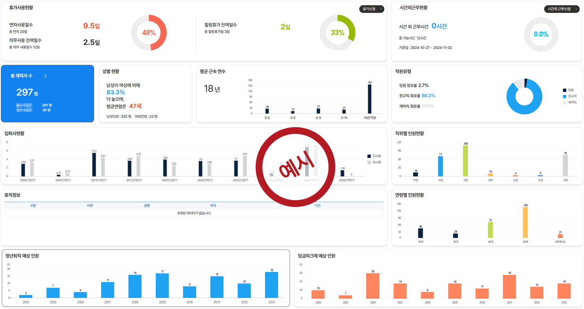Click the 과장 bar showing 109
This screenshot has height=309, width=584.
pyautogui.click(x=465, y=161)
